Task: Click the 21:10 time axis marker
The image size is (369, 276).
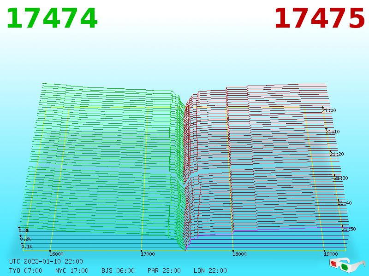Action: point(333,132)
